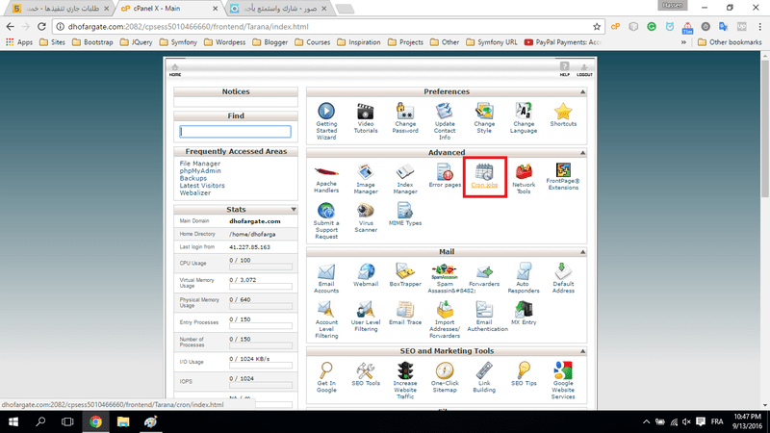
Task: Focus the Find search field
Action: (235, 132)
